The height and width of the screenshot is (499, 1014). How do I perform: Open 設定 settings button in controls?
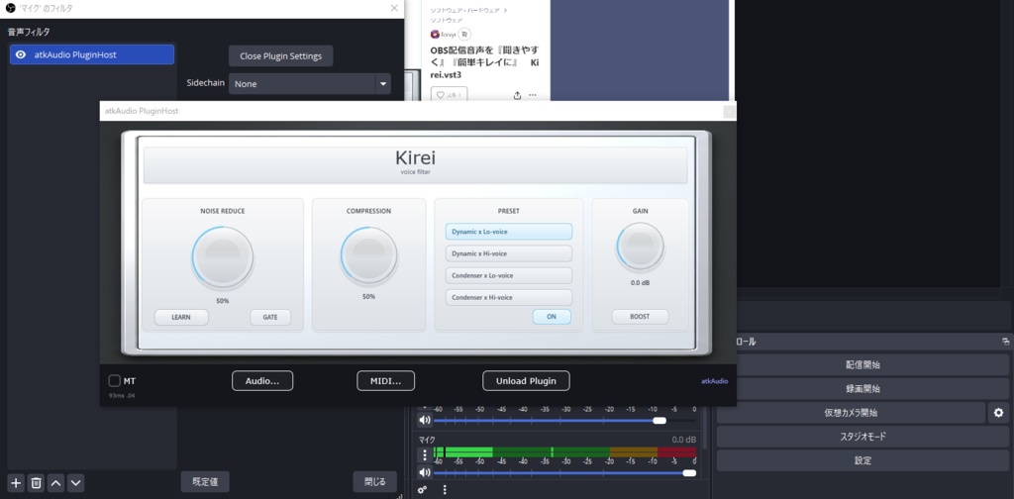[x=862, y=460]
